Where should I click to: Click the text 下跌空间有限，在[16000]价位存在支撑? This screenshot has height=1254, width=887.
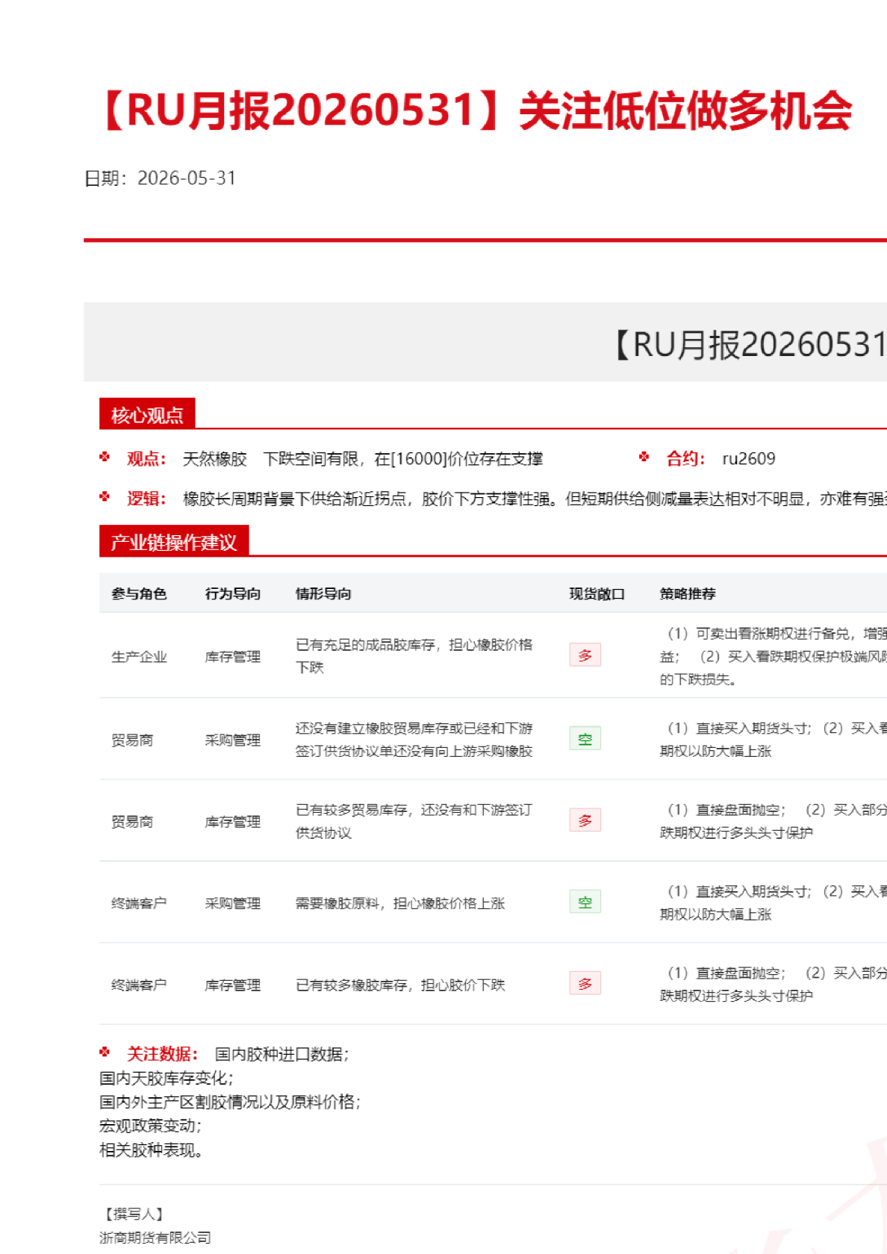[x=403, y=458]
